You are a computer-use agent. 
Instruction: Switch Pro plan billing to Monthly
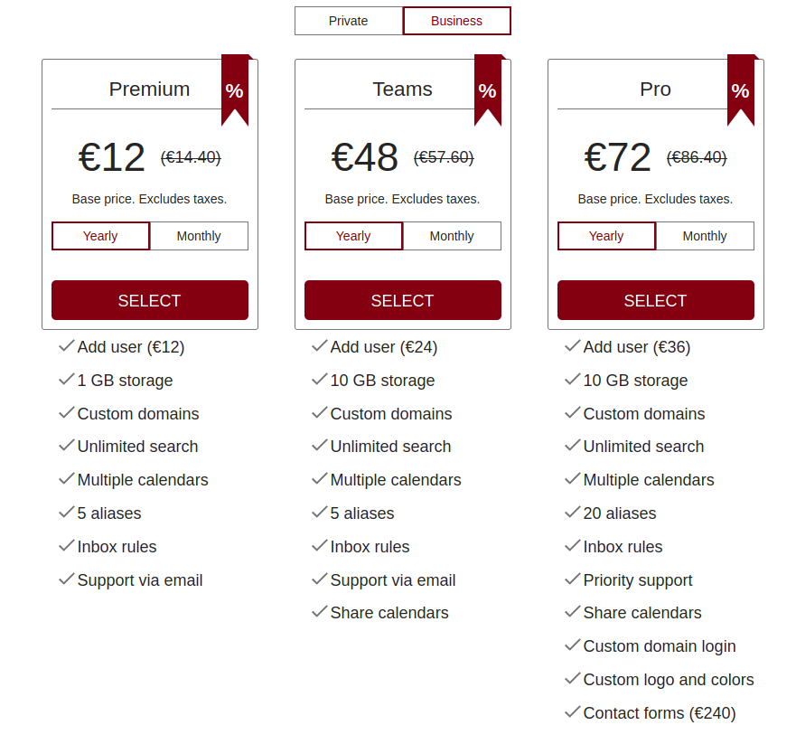coord(705,236)
